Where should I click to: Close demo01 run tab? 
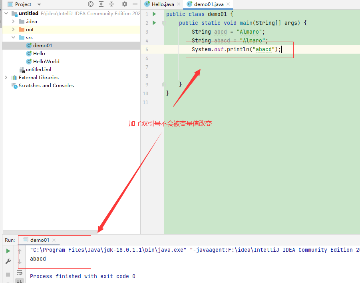pos(54,240)
